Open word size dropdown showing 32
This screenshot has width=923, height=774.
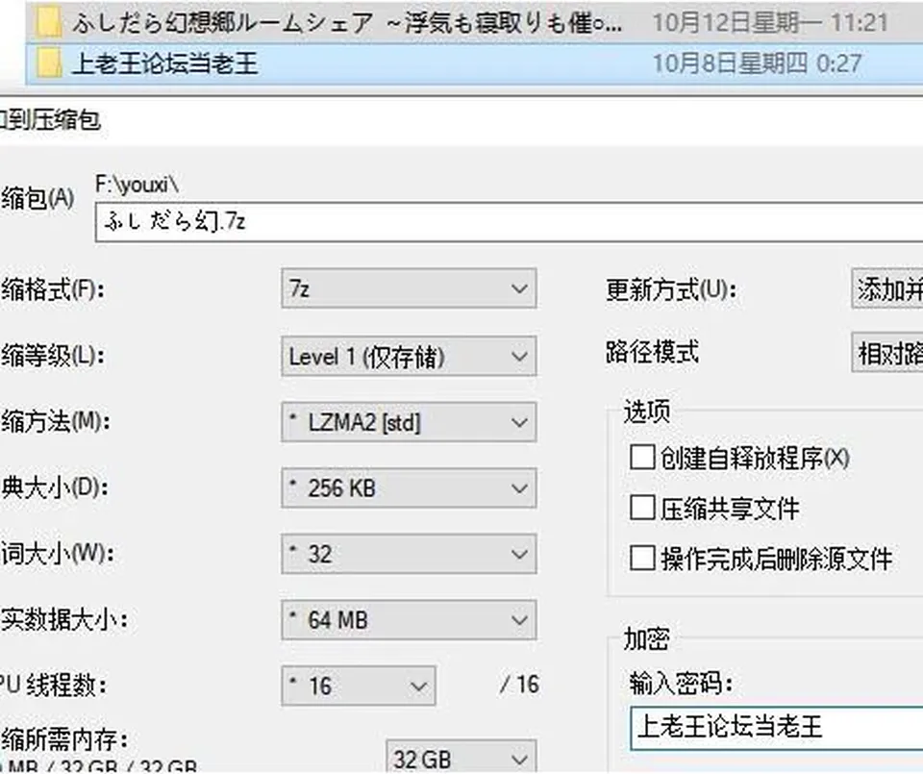point(409,554)
